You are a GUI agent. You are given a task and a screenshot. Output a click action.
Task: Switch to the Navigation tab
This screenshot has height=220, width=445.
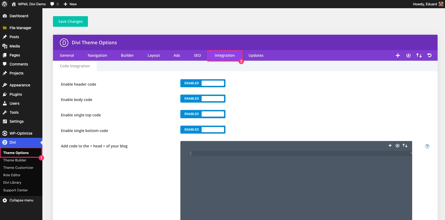(97, 55)
